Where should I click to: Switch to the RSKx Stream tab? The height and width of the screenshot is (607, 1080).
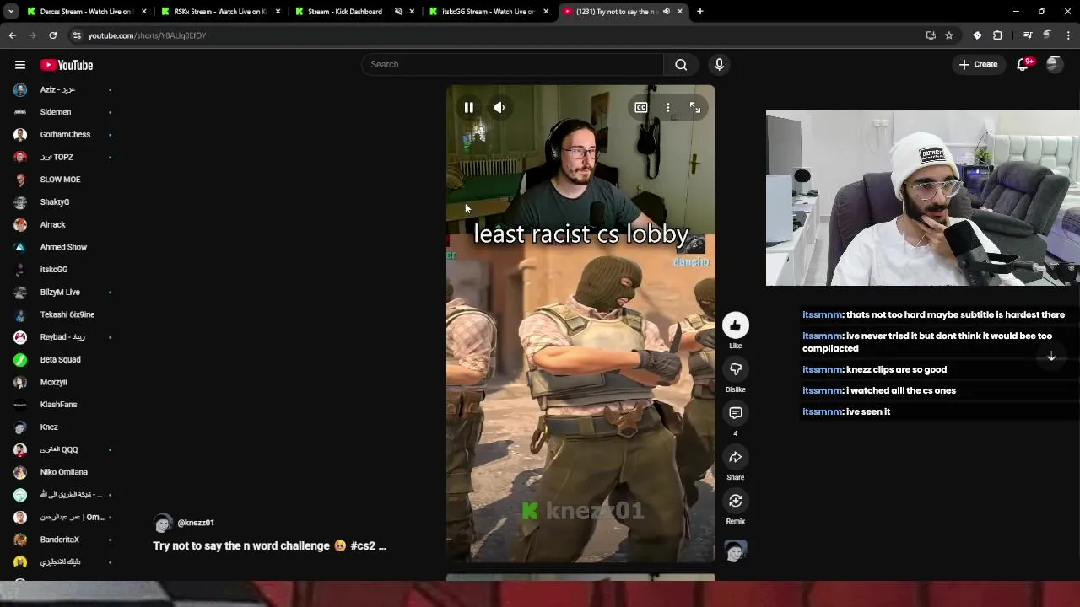pyautogui.click(x=219, y=12)
